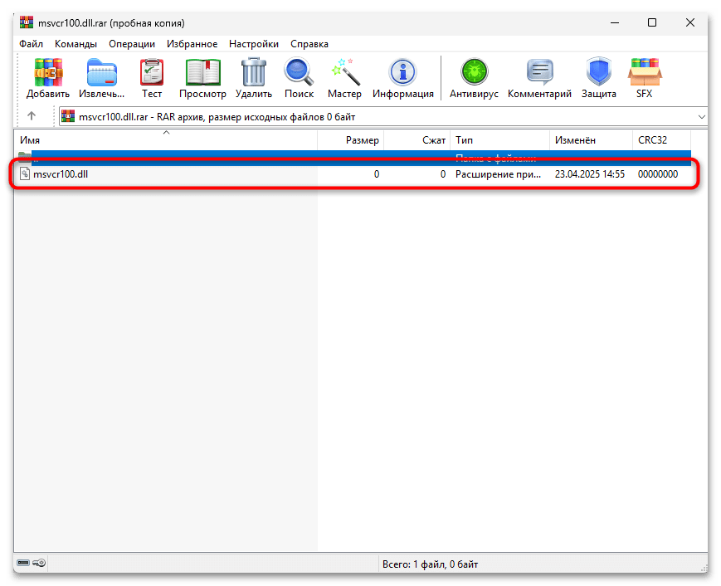Select the parent folder '..' row
Viewport: 721px width, 586px height.
354,158
